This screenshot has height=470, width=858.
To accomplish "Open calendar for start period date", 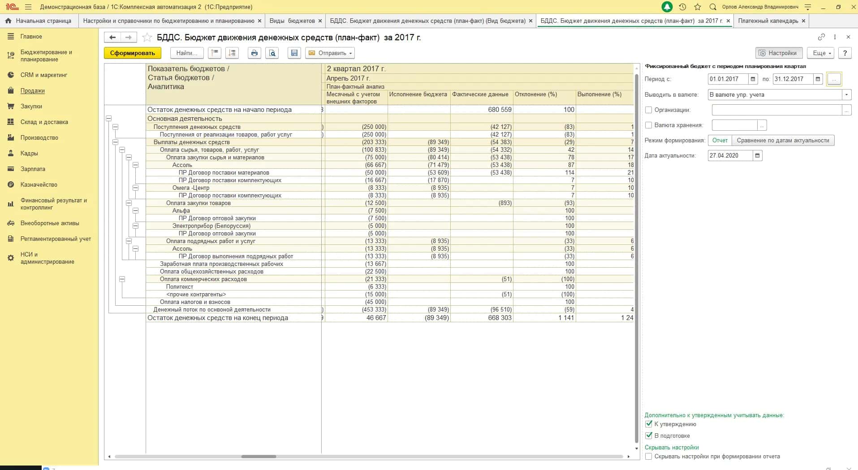I will click(753, 79).
